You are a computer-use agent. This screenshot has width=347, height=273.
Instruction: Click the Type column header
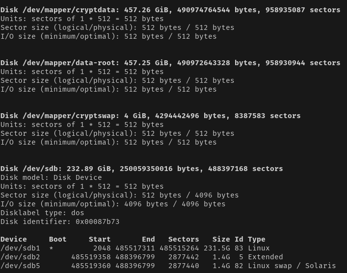point(257,239)
